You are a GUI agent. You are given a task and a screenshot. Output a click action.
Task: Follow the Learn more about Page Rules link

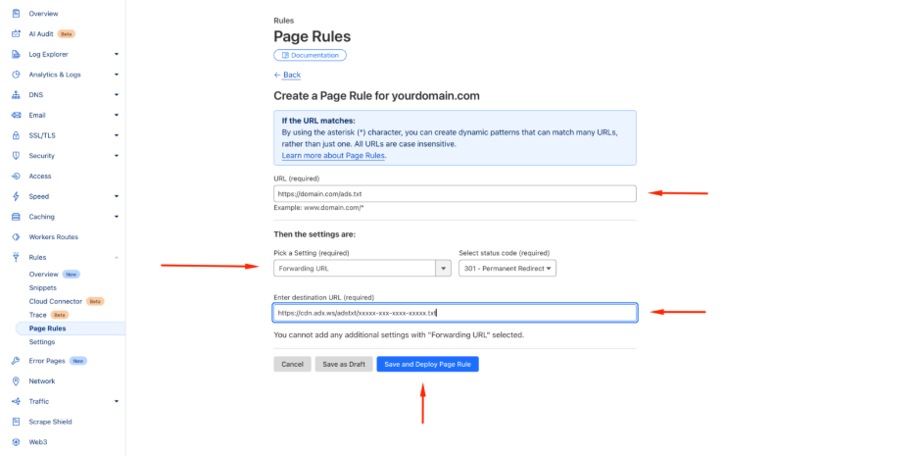click(333, 156)
